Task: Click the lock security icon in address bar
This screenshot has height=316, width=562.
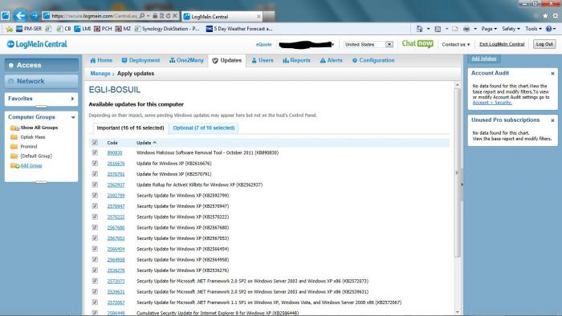Action: pyautogui.click(x=155, y=16)
